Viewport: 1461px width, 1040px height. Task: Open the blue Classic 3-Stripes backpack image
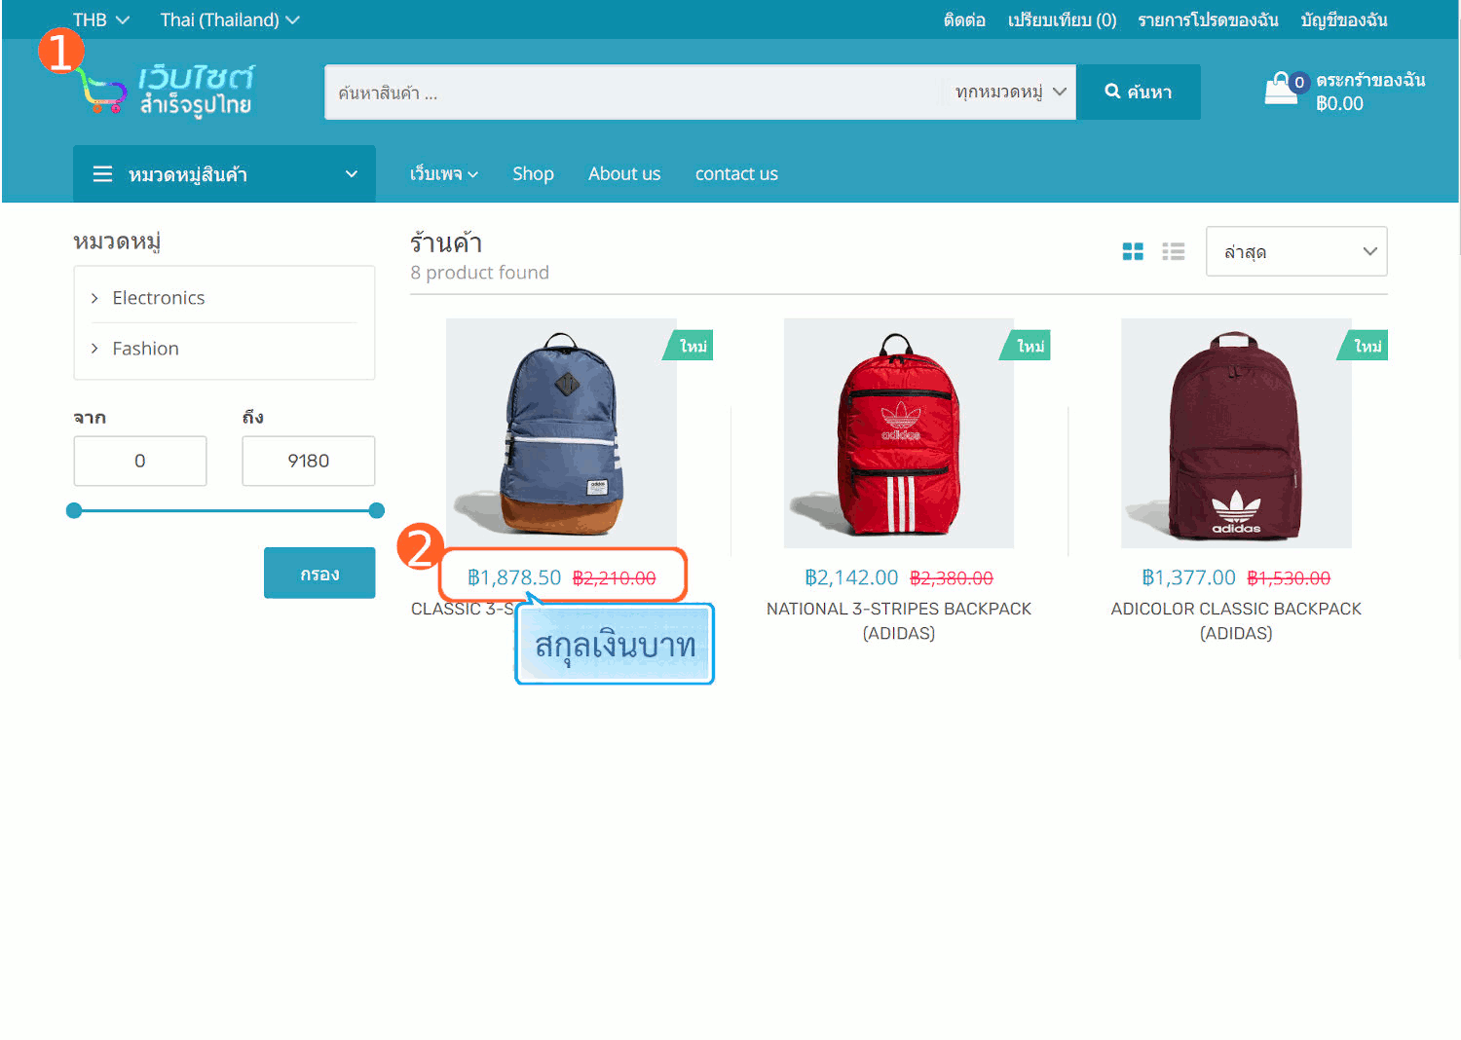pos(561,433)
